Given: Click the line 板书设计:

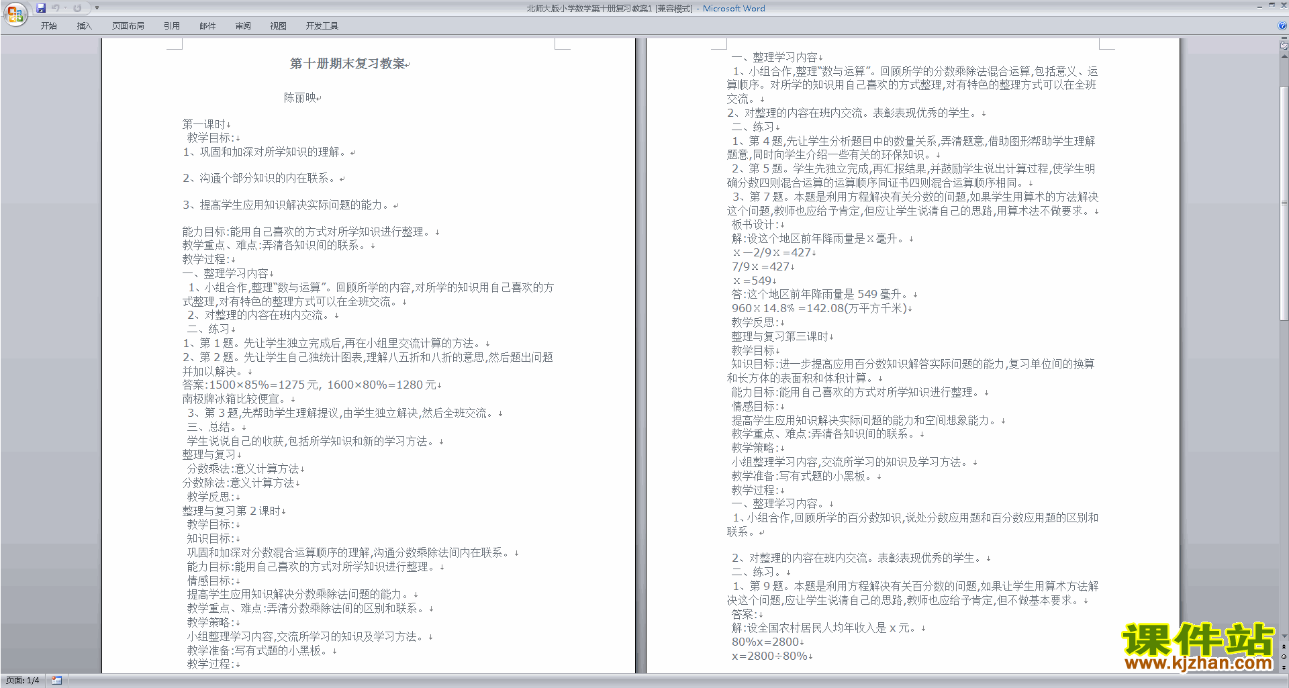Looking at the screenshot, I should [x=755, y=224].
